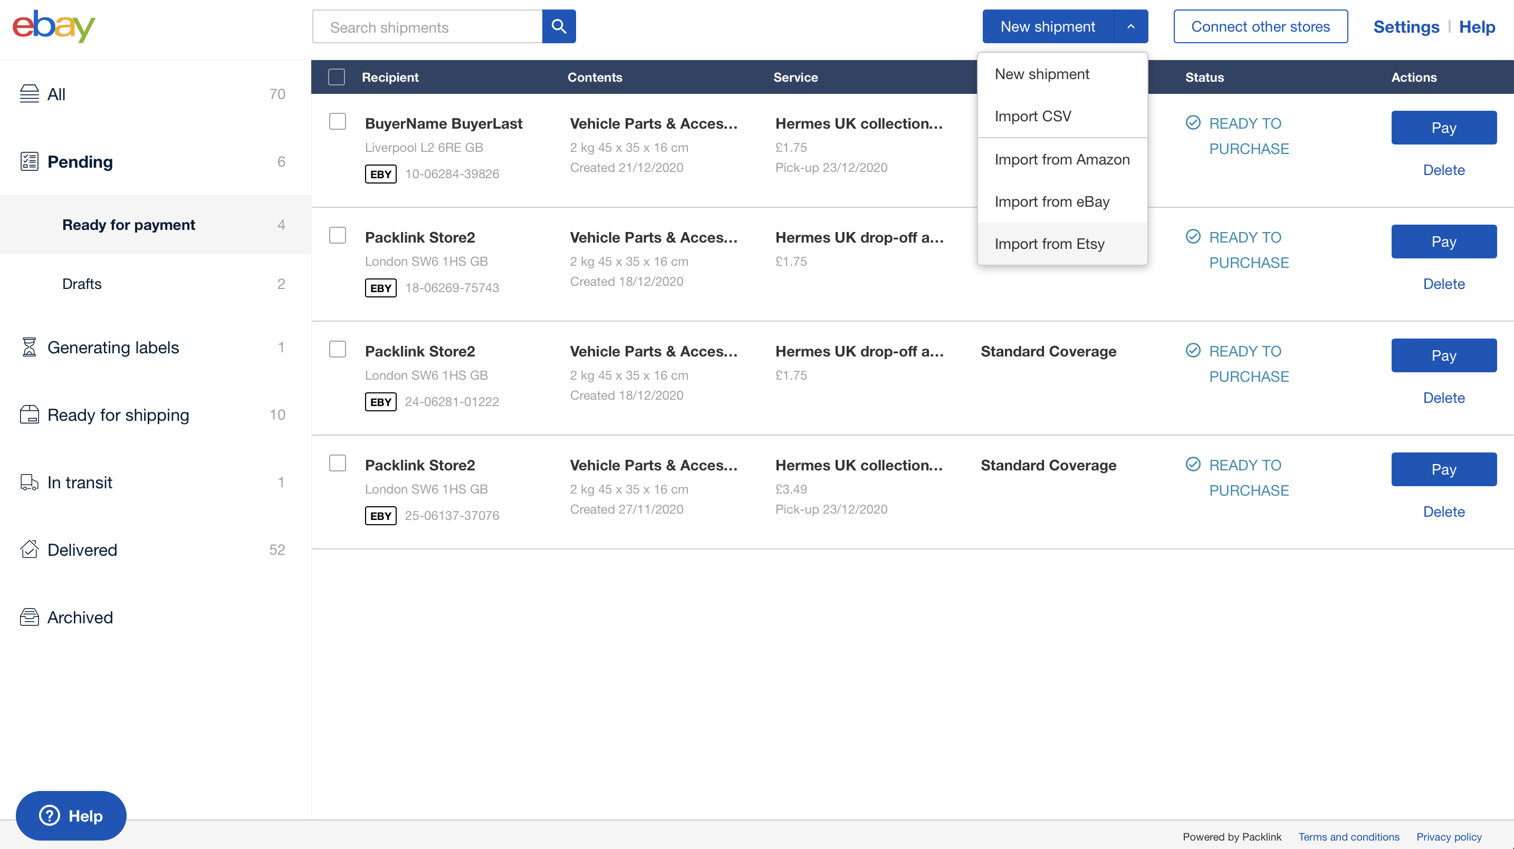
Task: Choose Import from Amazon option
Action: tap(1062, 159)
